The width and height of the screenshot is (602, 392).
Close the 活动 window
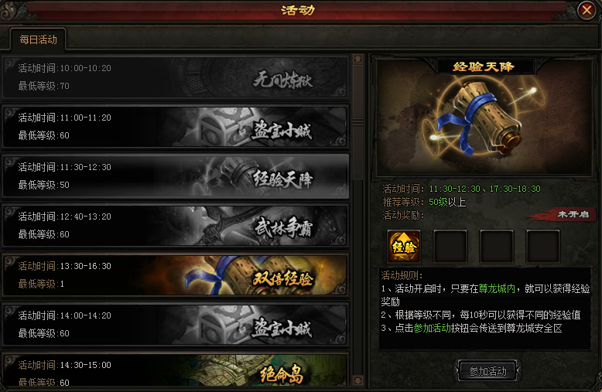[x=587, y=10]
